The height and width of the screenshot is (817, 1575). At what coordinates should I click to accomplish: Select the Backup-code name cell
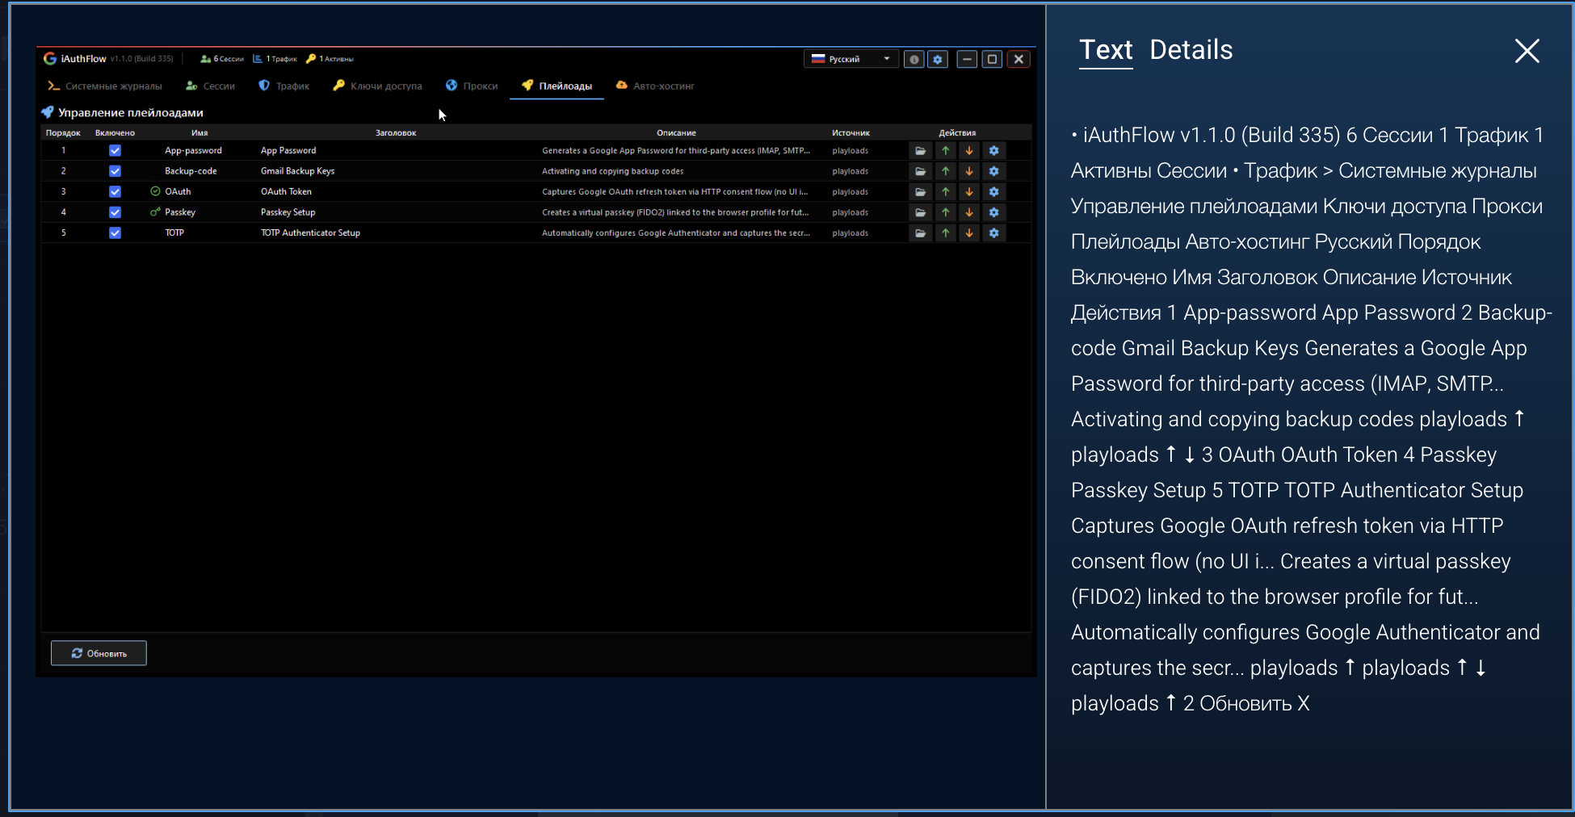pos(191,171)
